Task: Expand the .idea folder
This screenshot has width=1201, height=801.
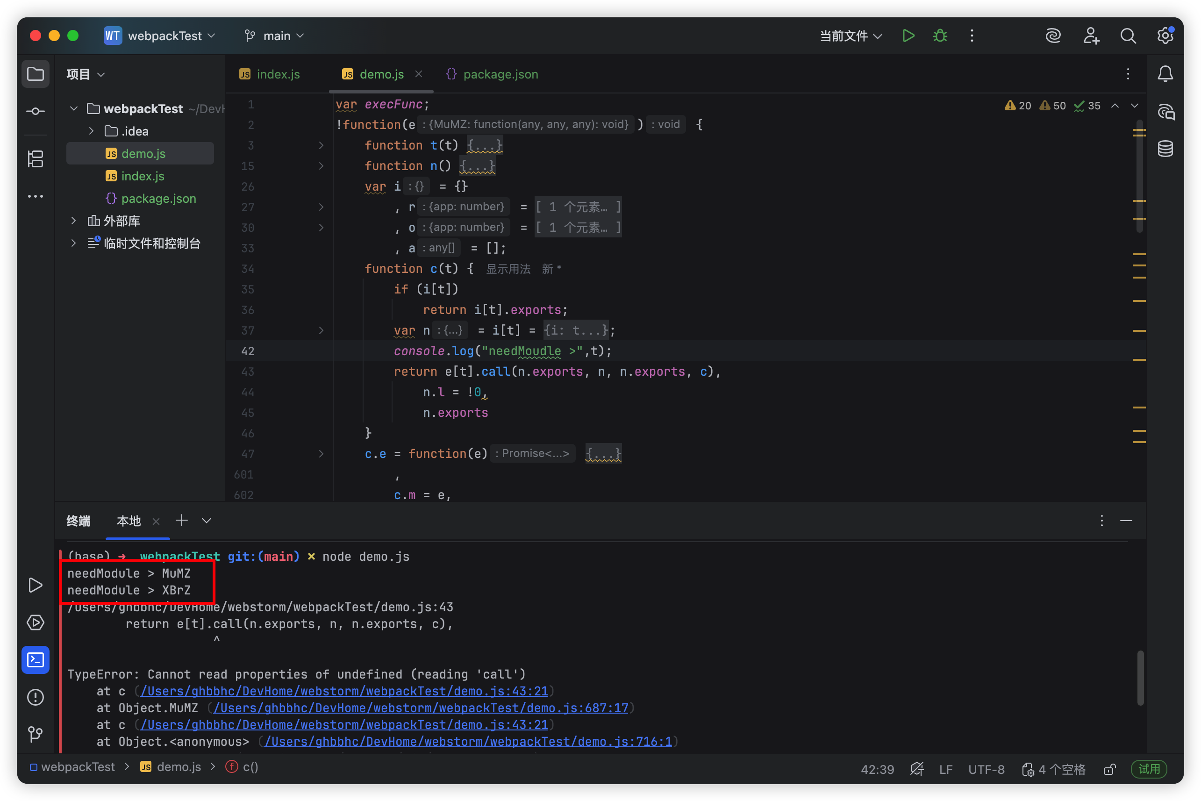Action: (91, 131)
